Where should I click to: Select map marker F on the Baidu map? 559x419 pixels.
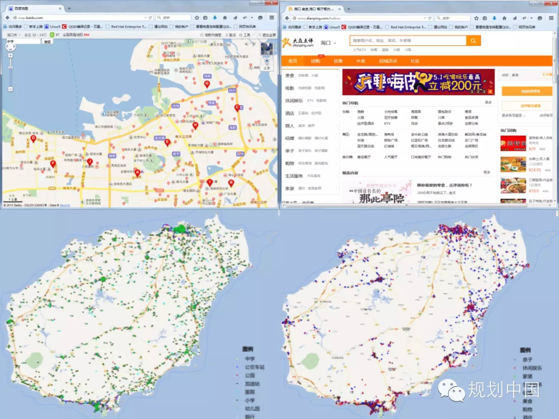[53, 164]
